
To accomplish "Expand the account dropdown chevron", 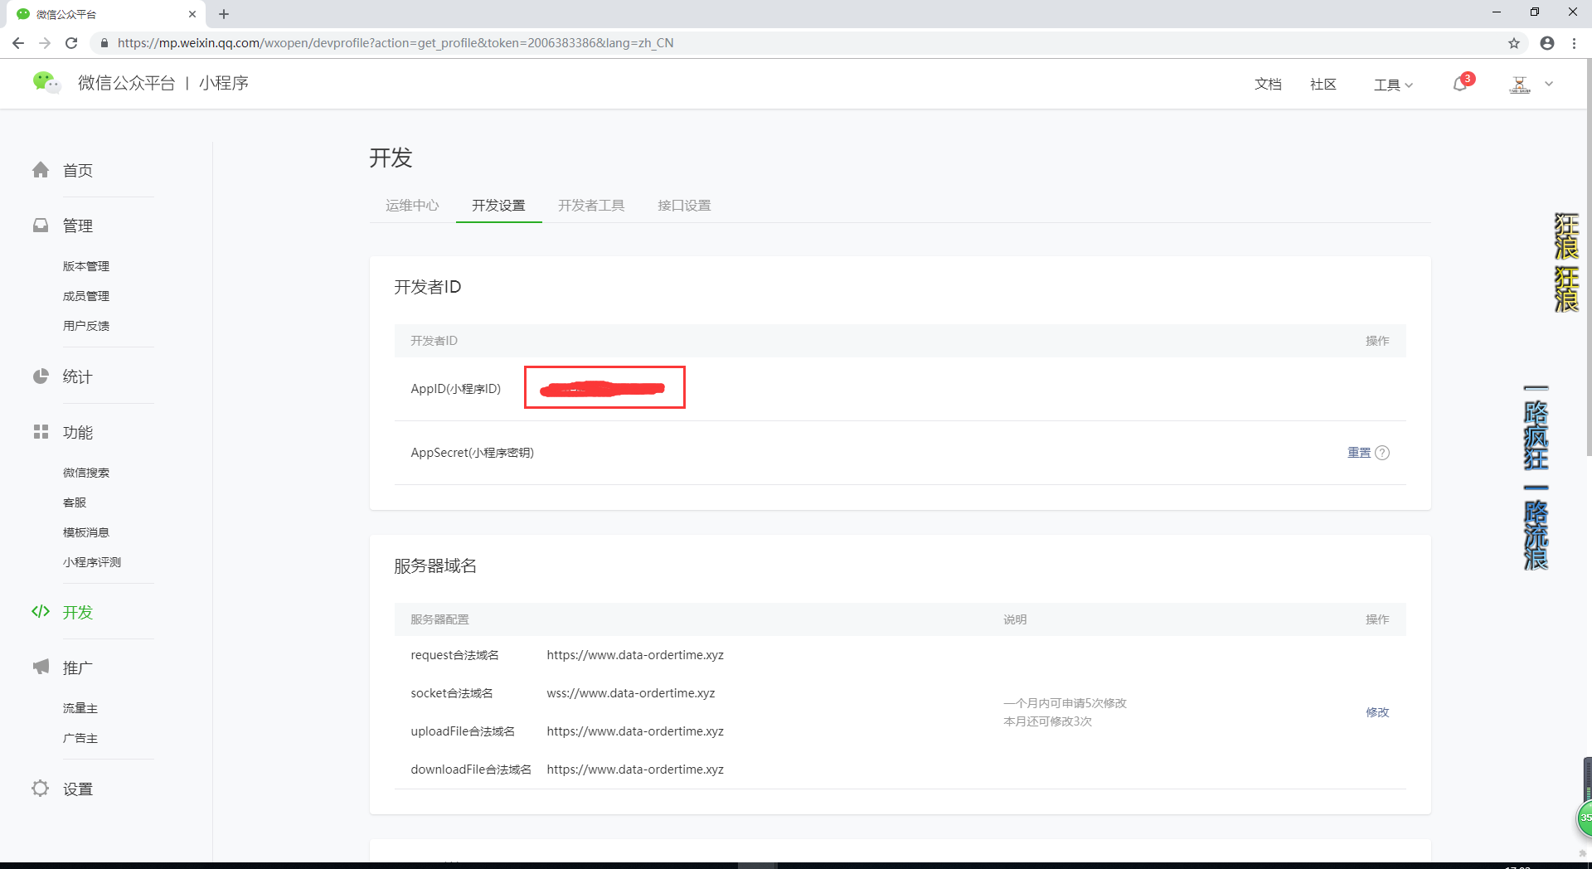I will click(1549, 84).
